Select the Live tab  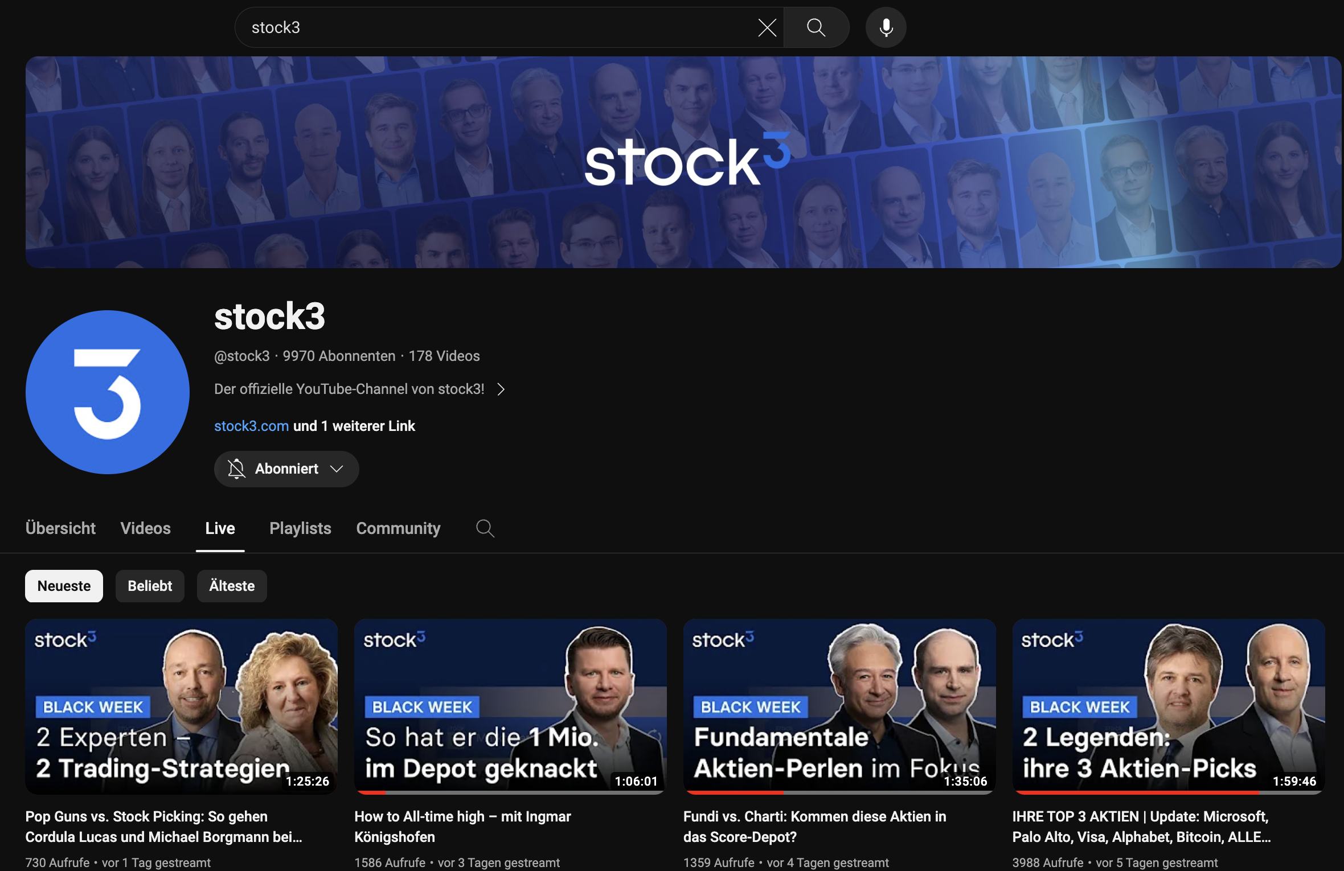220,528
